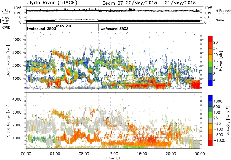The image size is (231, 160).
Task: Click the 'Velocity [m s-1]' color bar title
Action: click(228, 120)
